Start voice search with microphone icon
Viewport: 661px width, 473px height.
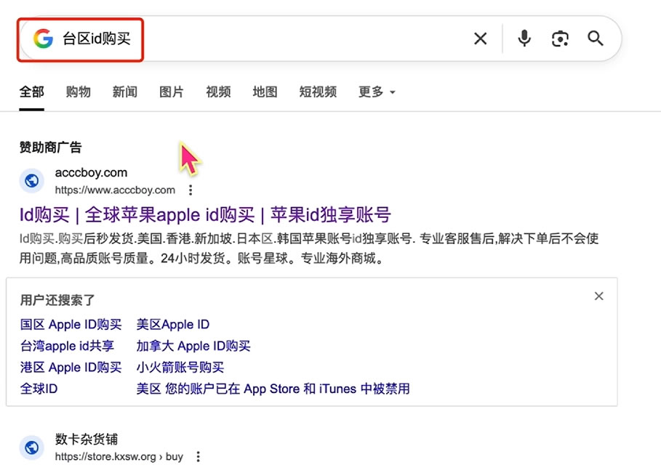point(524,39)
